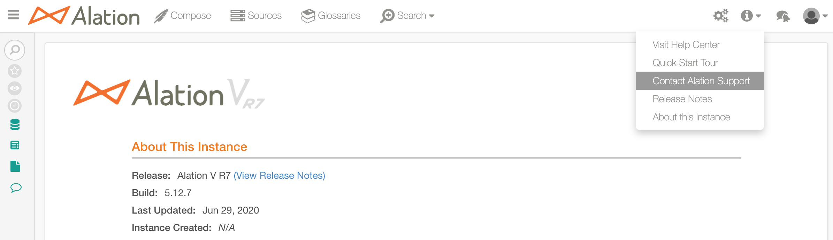Open recent history clock icon

[x=15, y=106]
